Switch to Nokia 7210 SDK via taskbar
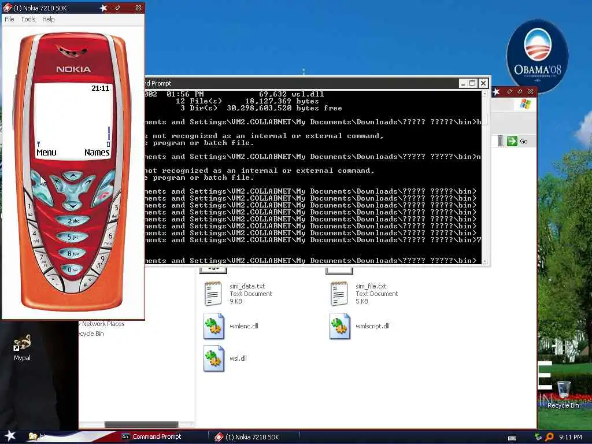592x444 pixels. 254,437
